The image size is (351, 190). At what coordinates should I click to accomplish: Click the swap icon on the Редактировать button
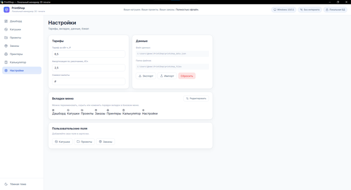point(187,98)
